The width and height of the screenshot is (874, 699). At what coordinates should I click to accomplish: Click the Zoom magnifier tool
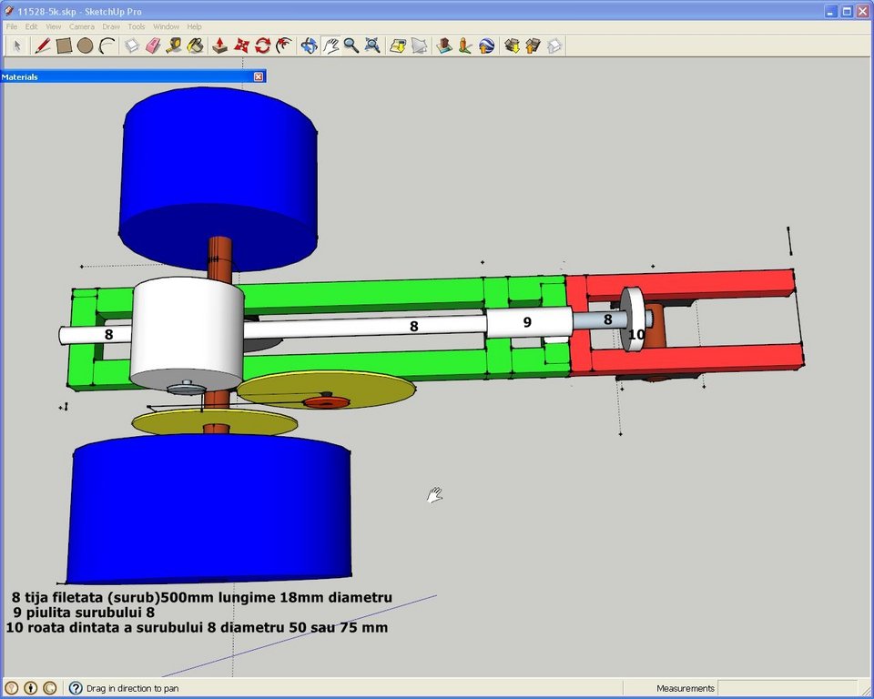tap(351, 46)
